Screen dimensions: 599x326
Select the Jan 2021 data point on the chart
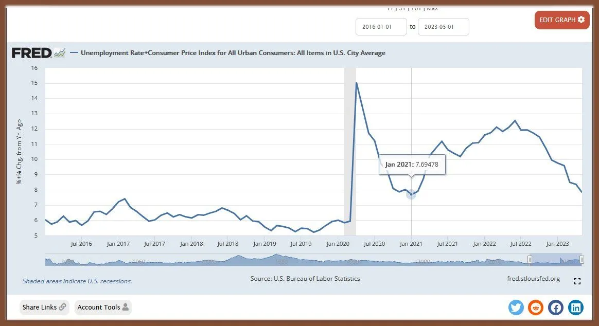(x=411, y=194)
